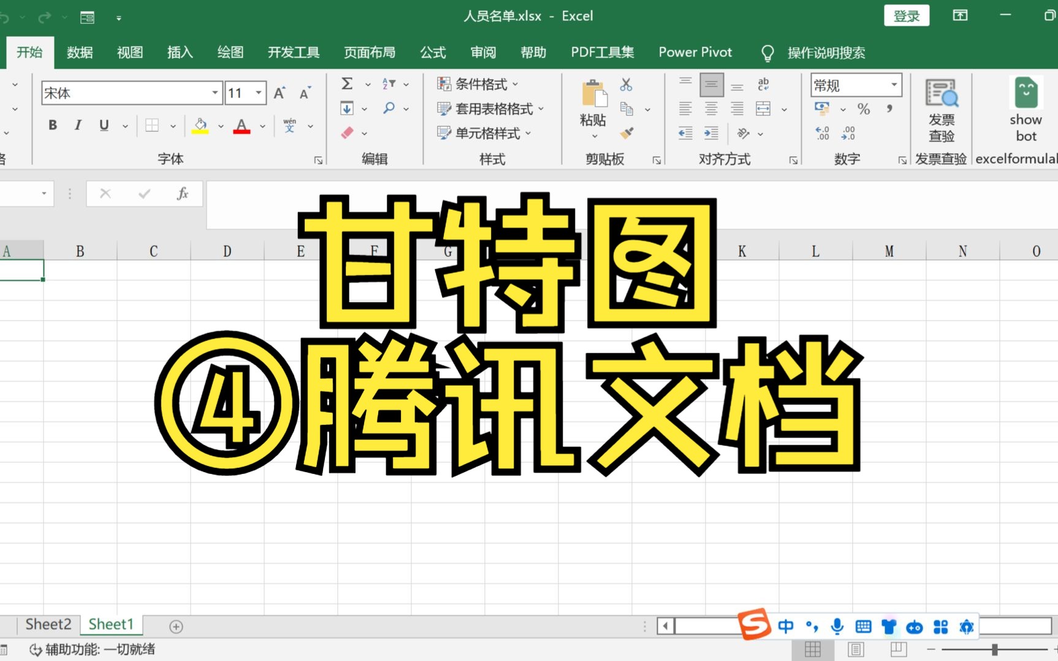Apply the yellow fill color swatch
The width and height of the screenshot is (1058, 661).
click(200, 126)
